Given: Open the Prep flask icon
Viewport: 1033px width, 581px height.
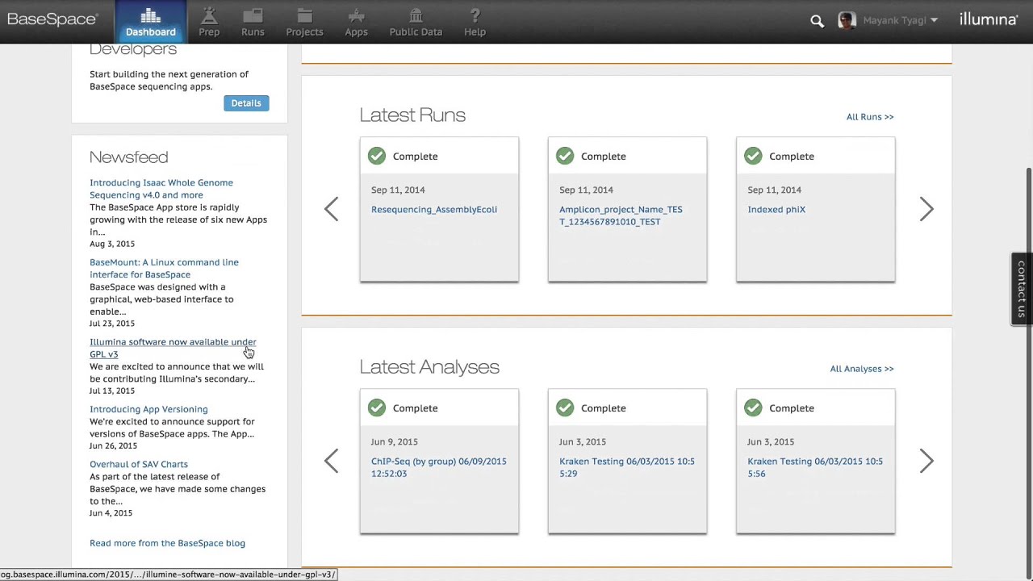Looking at the screenshot, I should tap(209, 15).
